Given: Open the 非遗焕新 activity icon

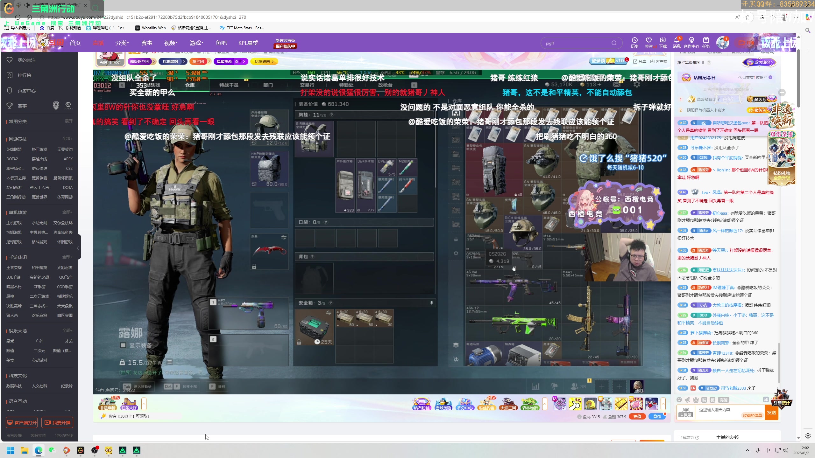Looking at the screenshot, I should click(108, 404).
